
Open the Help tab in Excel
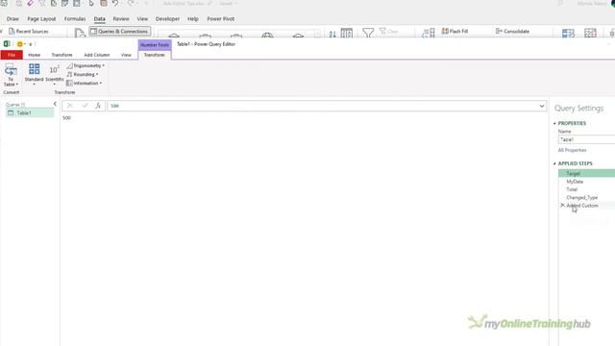[x=192, y=19]
